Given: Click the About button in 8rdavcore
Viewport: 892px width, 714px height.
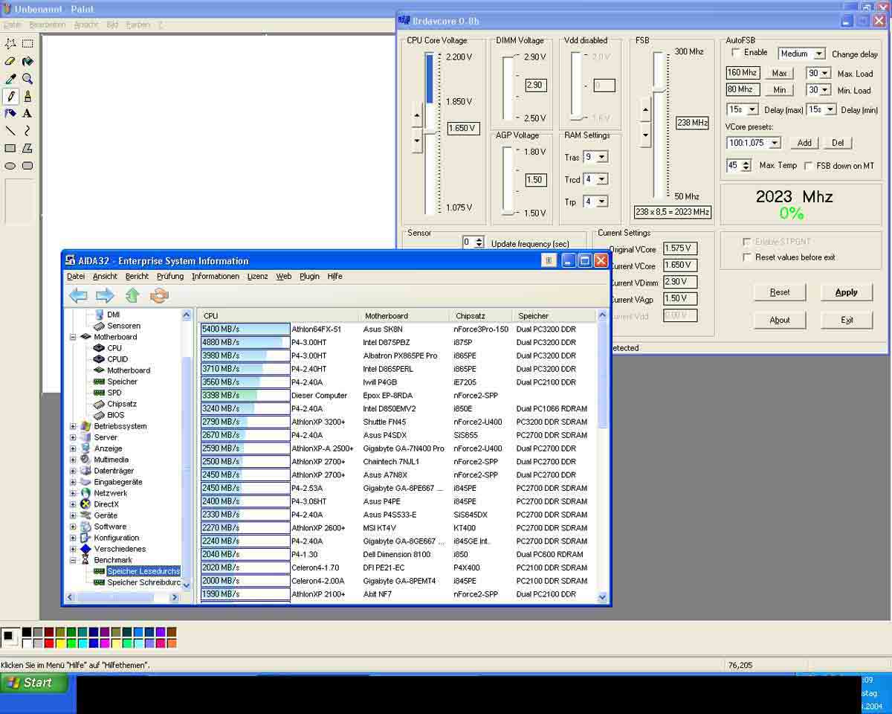Looking at the screenshot, I should 780,320.
